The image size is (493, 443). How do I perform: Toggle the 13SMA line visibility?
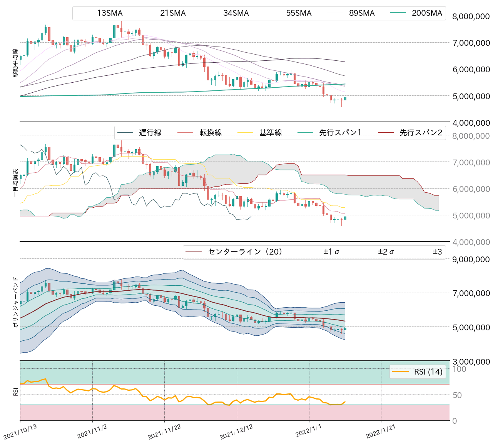coord(110,13)
